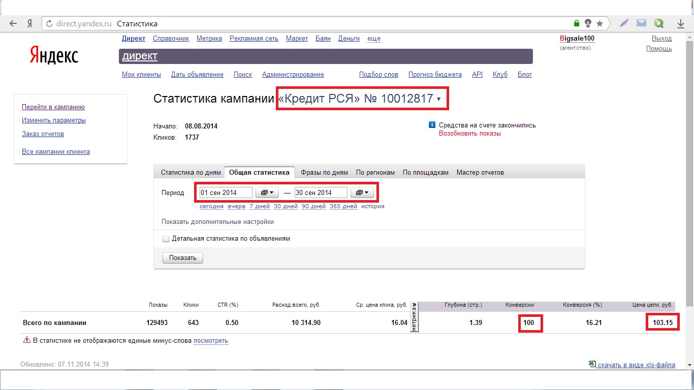Click the reload icon in address bar
This screenshot has height=390, width=694.
[49, 23]
